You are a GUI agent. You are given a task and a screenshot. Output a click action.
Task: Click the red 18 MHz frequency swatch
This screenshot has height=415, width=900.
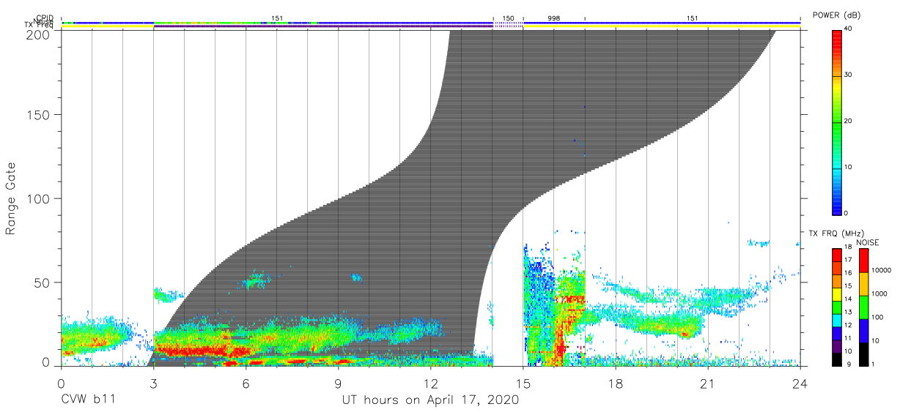[x=836, y=254]
